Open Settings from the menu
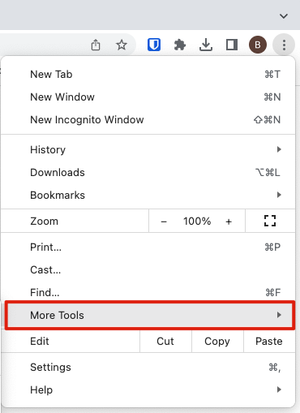The height and width of the screenshot is (413, 300). tap(148, 367)
